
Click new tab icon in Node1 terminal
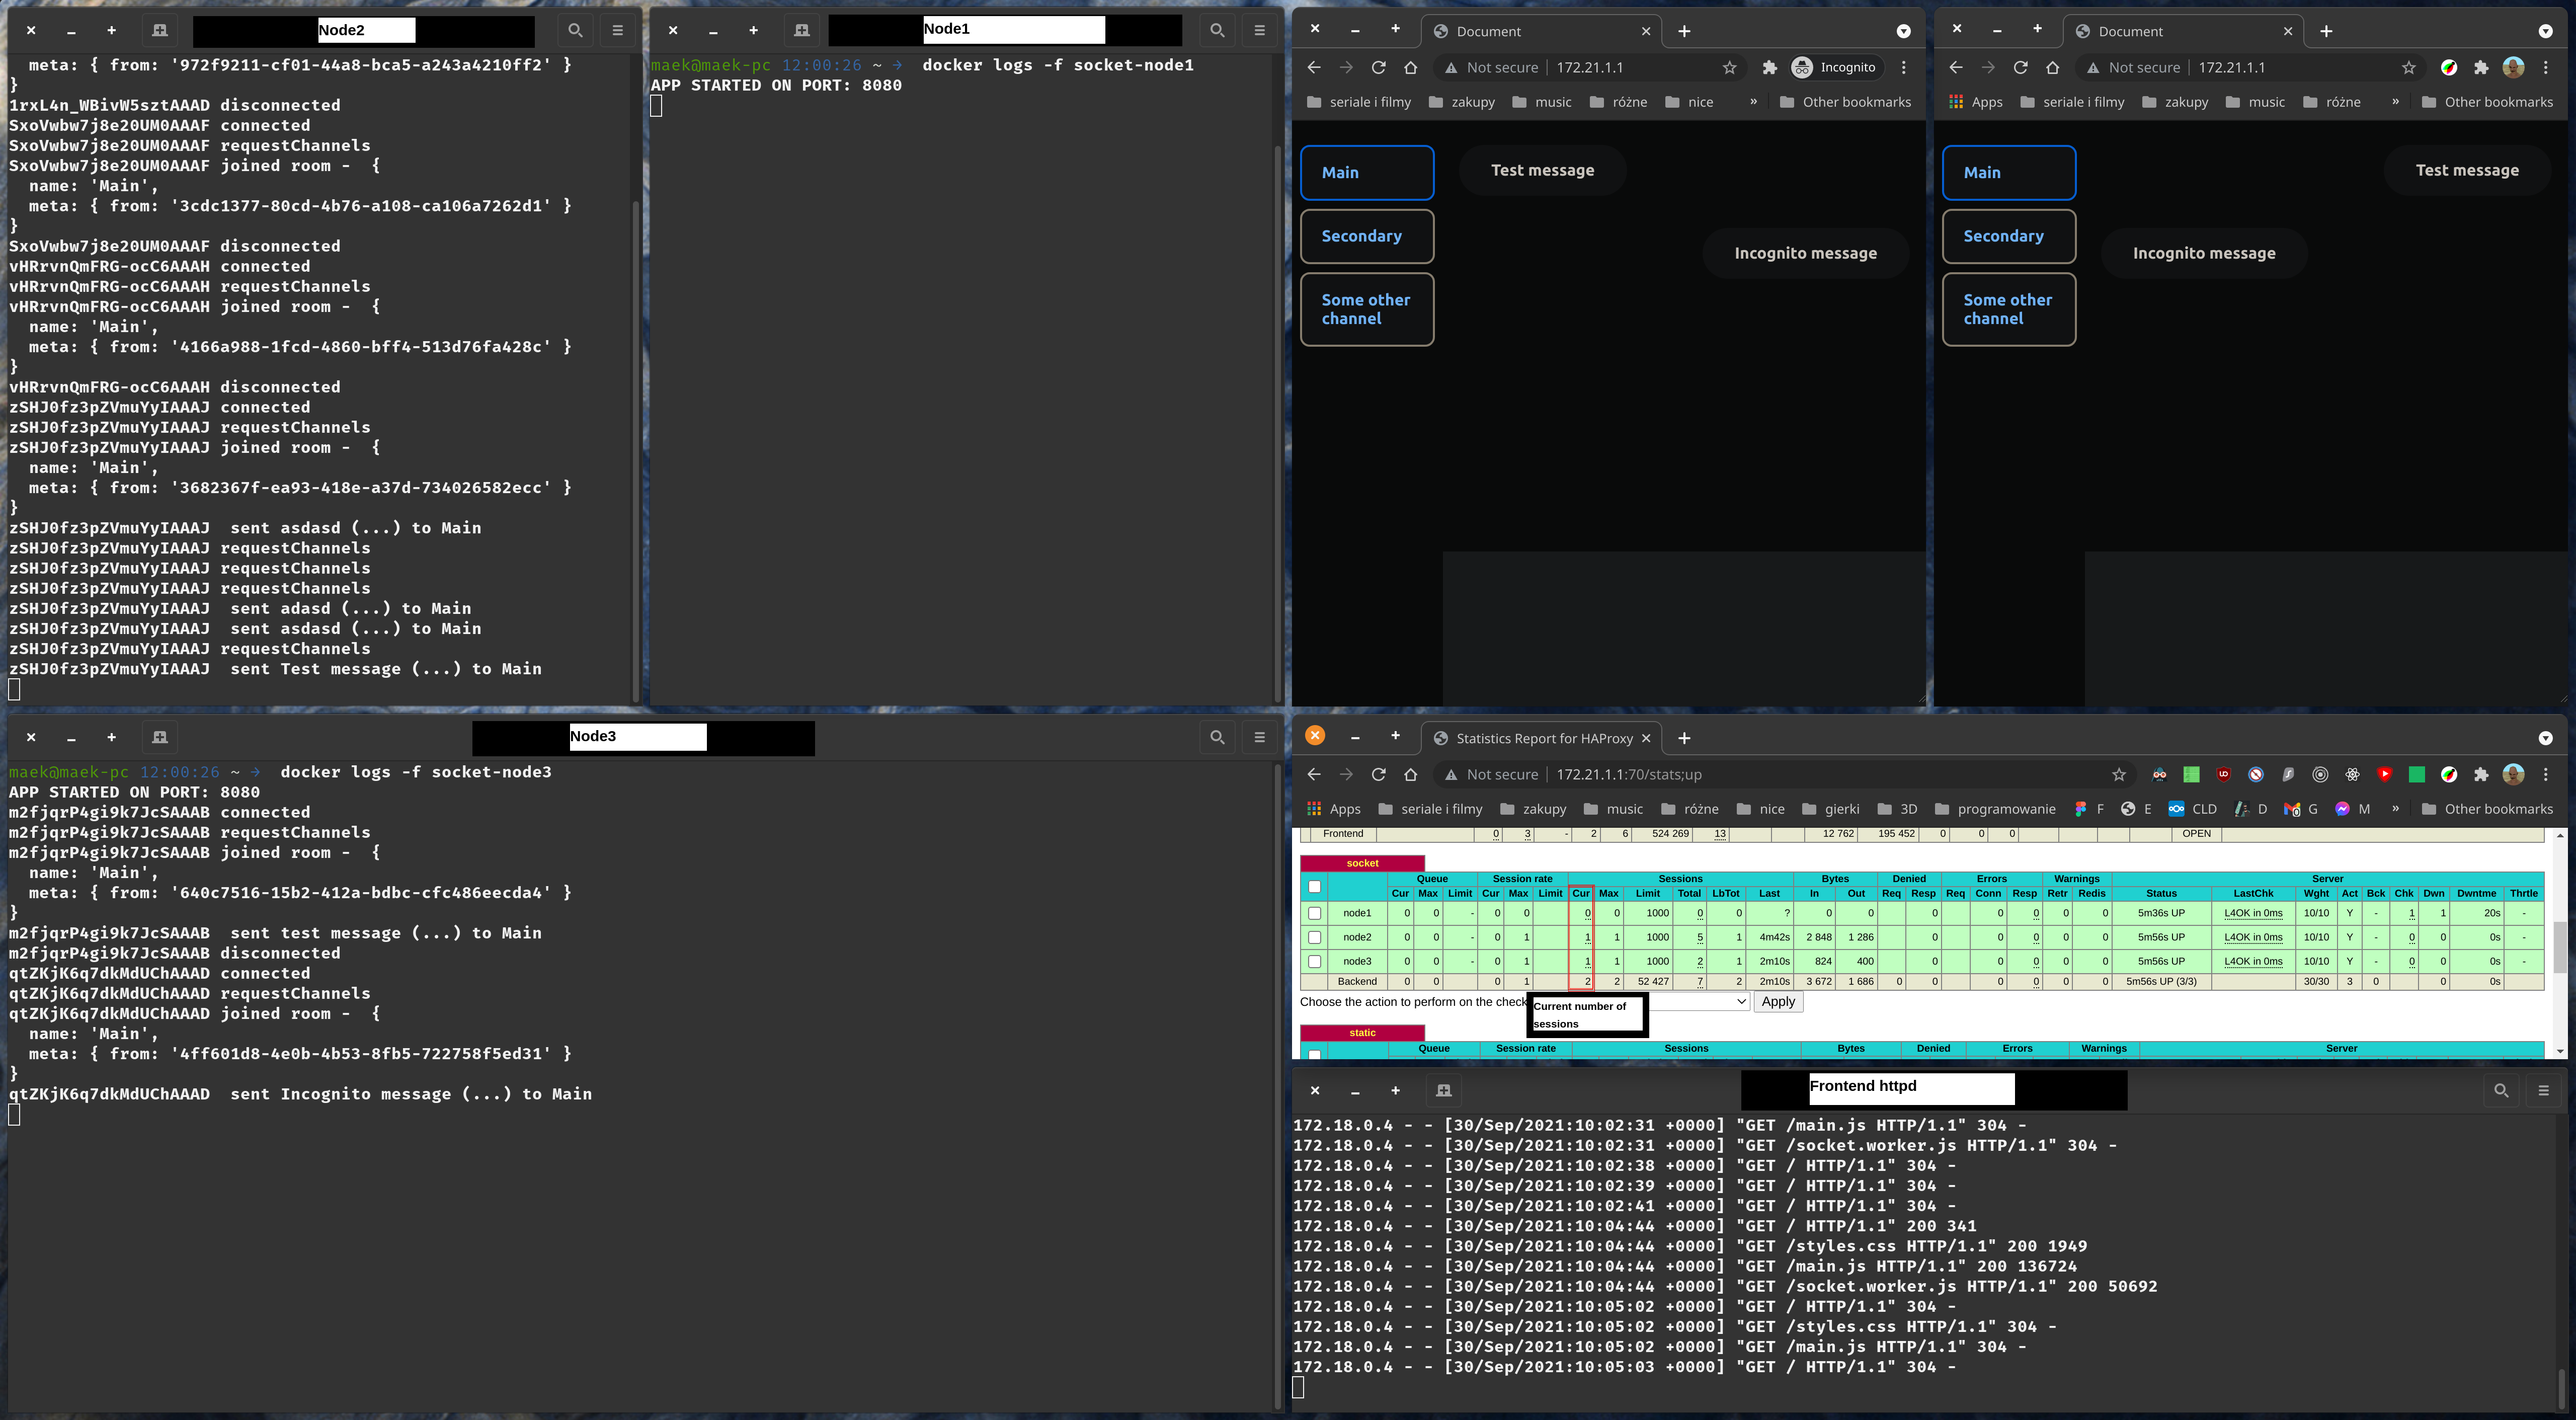[x=801, y=30]
